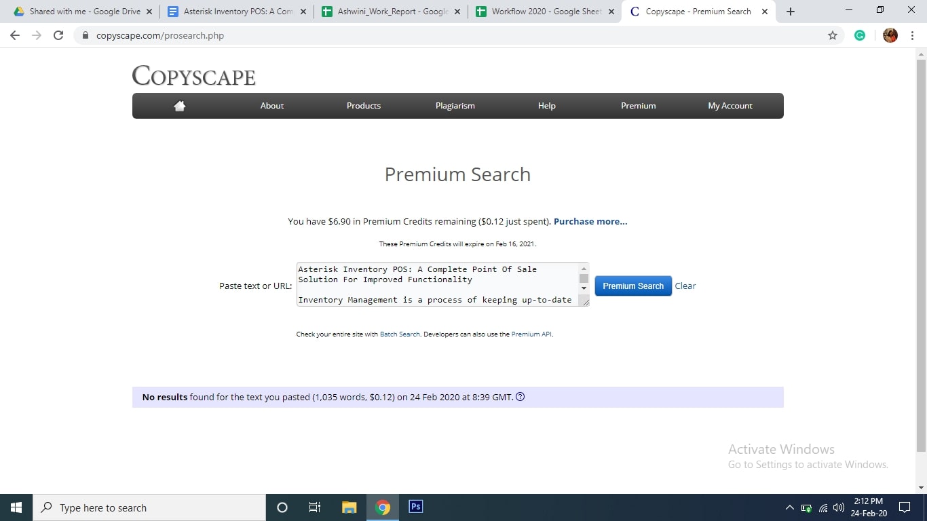
Task: Click the Windows taskbar search box
Action: [149, 507]
